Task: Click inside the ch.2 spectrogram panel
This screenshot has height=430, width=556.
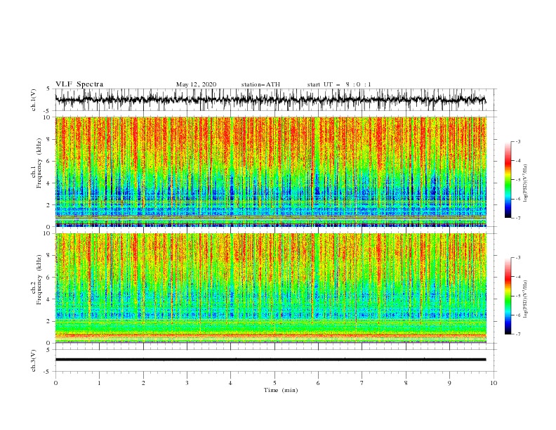Action: point(270,288)
